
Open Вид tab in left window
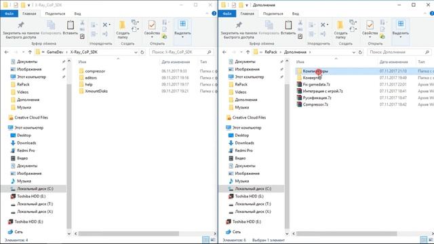pyautogui.click(x=77, y=14)
